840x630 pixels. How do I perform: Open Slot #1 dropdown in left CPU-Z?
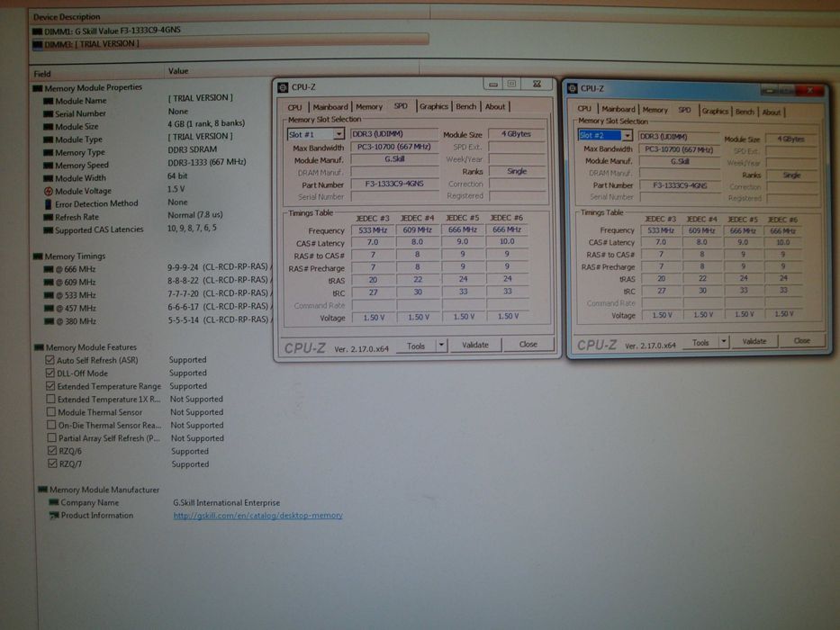tap(339, 134)
